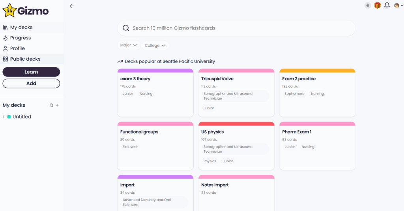Click the Gizmo star logo
404x211 pixels.
coord(10,10)
